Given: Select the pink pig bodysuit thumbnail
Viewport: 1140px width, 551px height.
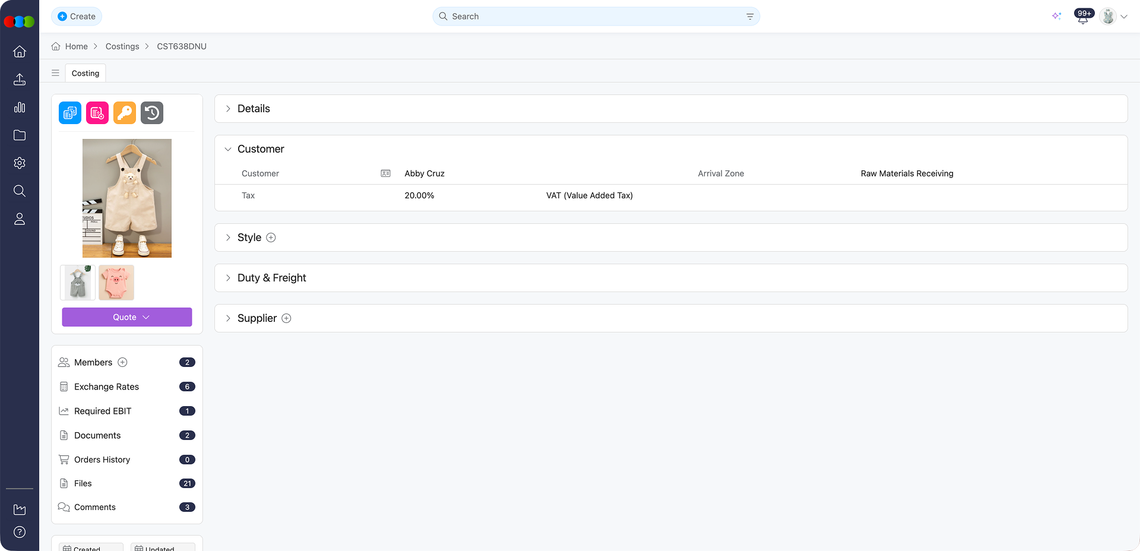Looking at the screenshot, I should 116,283.
